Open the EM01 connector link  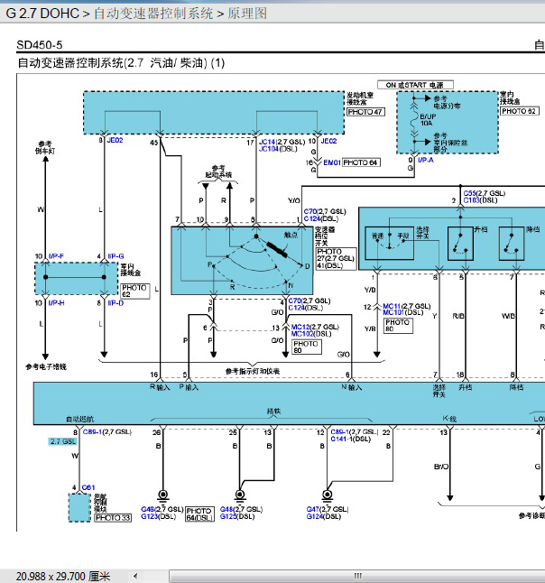coord(332,162)
